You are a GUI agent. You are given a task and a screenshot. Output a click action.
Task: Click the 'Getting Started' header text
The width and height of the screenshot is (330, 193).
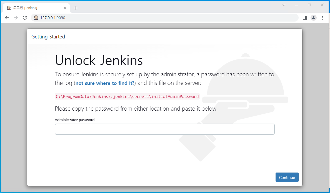coord(48,37)
